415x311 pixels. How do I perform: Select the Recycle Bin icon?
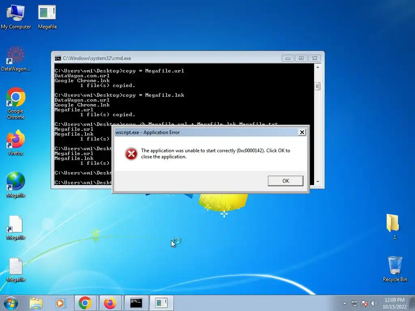[x=395, y=269]
